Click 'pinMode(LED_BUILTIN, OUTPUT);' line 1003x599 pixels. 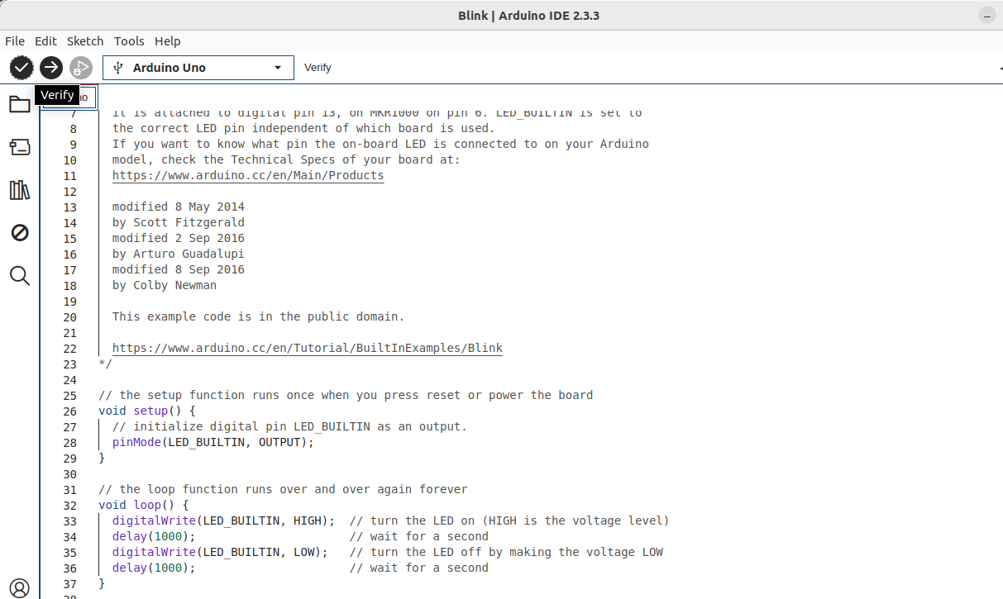213,442
